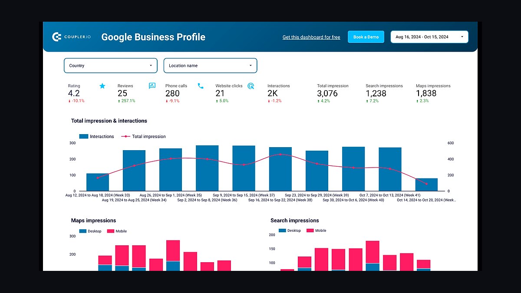
Task: Click the -1.2% interactions change
Action: pos(274,101)
